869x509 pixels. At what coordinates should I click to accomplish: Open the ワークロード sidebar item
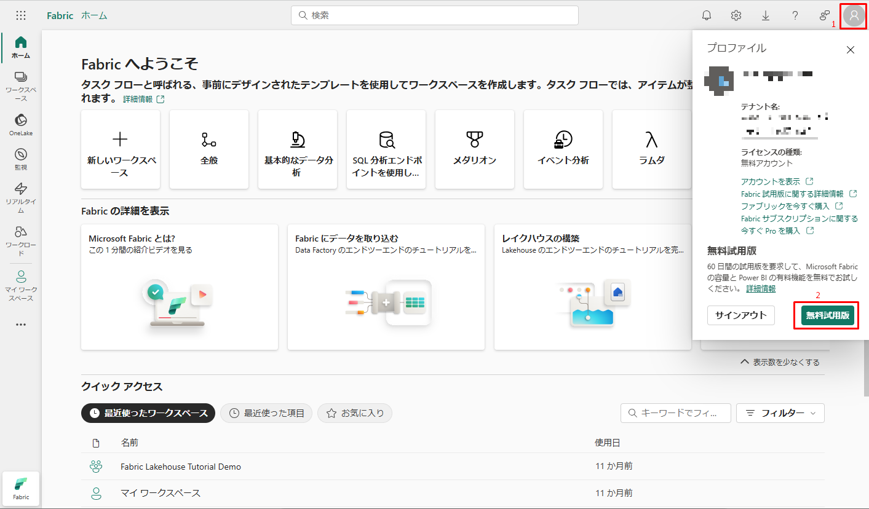21,240
